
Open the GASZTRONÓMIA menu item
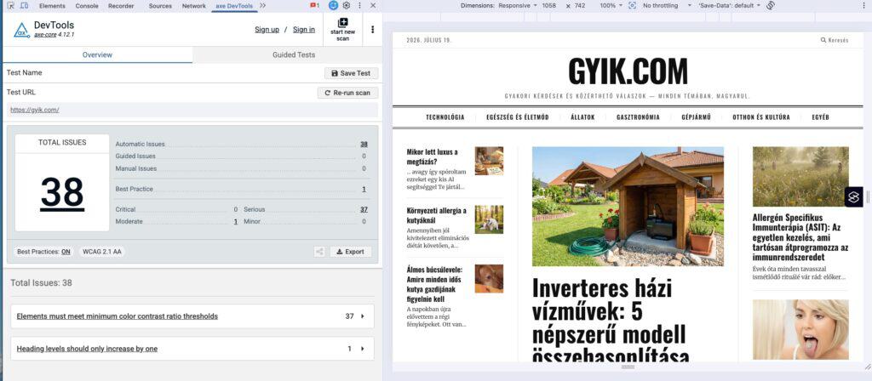click(x=638, y=117)
